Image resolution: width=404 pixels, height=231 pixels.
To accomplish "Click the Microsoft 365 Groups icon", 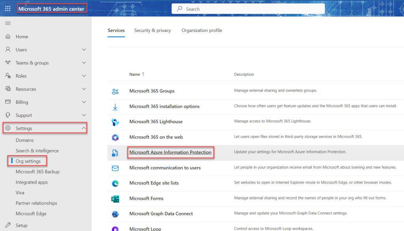I will [115, 91].
